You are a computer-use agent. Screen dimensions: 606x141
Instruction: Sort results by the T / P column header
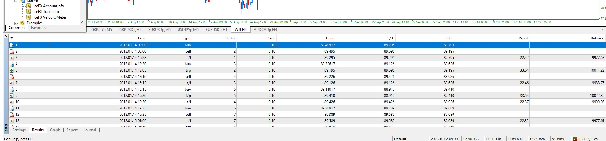425,38
